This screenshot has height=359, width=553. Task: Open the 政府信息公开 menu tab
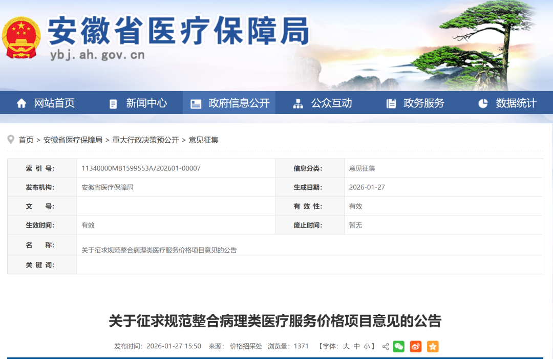[x=239, y=103]
